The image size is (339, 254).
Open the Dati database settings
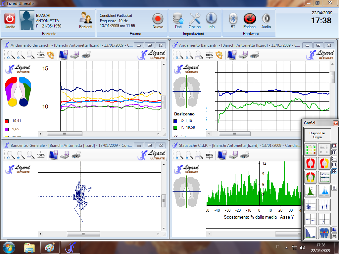click(x=178, y=19)
